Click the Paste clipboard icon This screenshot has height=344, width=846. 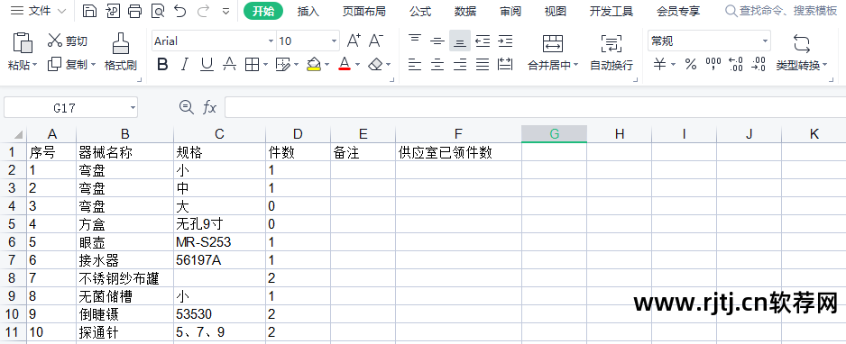click(x=23, y=43)
